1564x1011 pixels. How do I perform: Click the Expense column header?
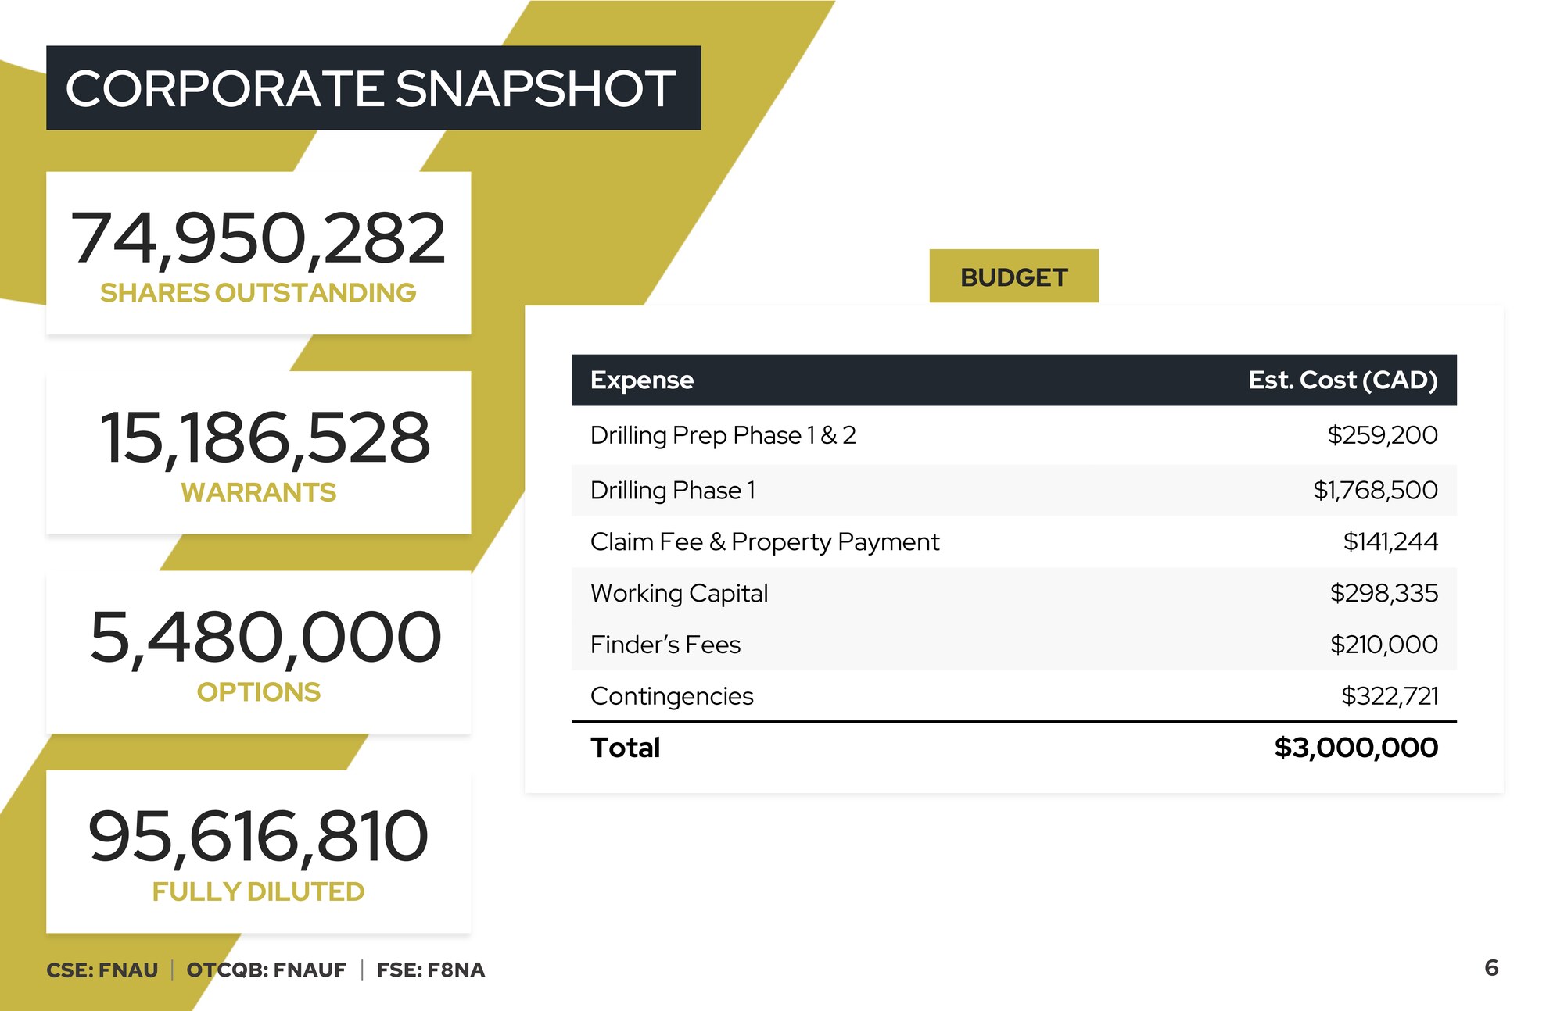pos(641,380)
